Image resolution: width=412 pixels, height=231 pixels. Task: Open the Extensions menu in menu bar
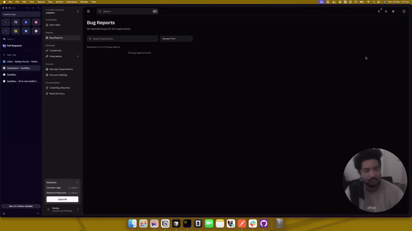(72, 2)
